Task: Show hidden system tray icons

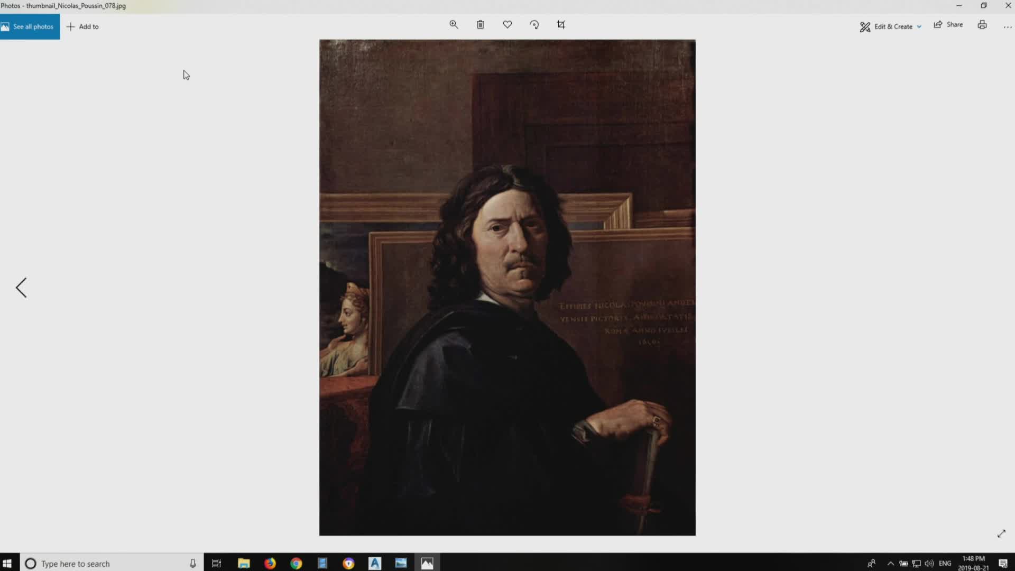Action: pos(890,564)
